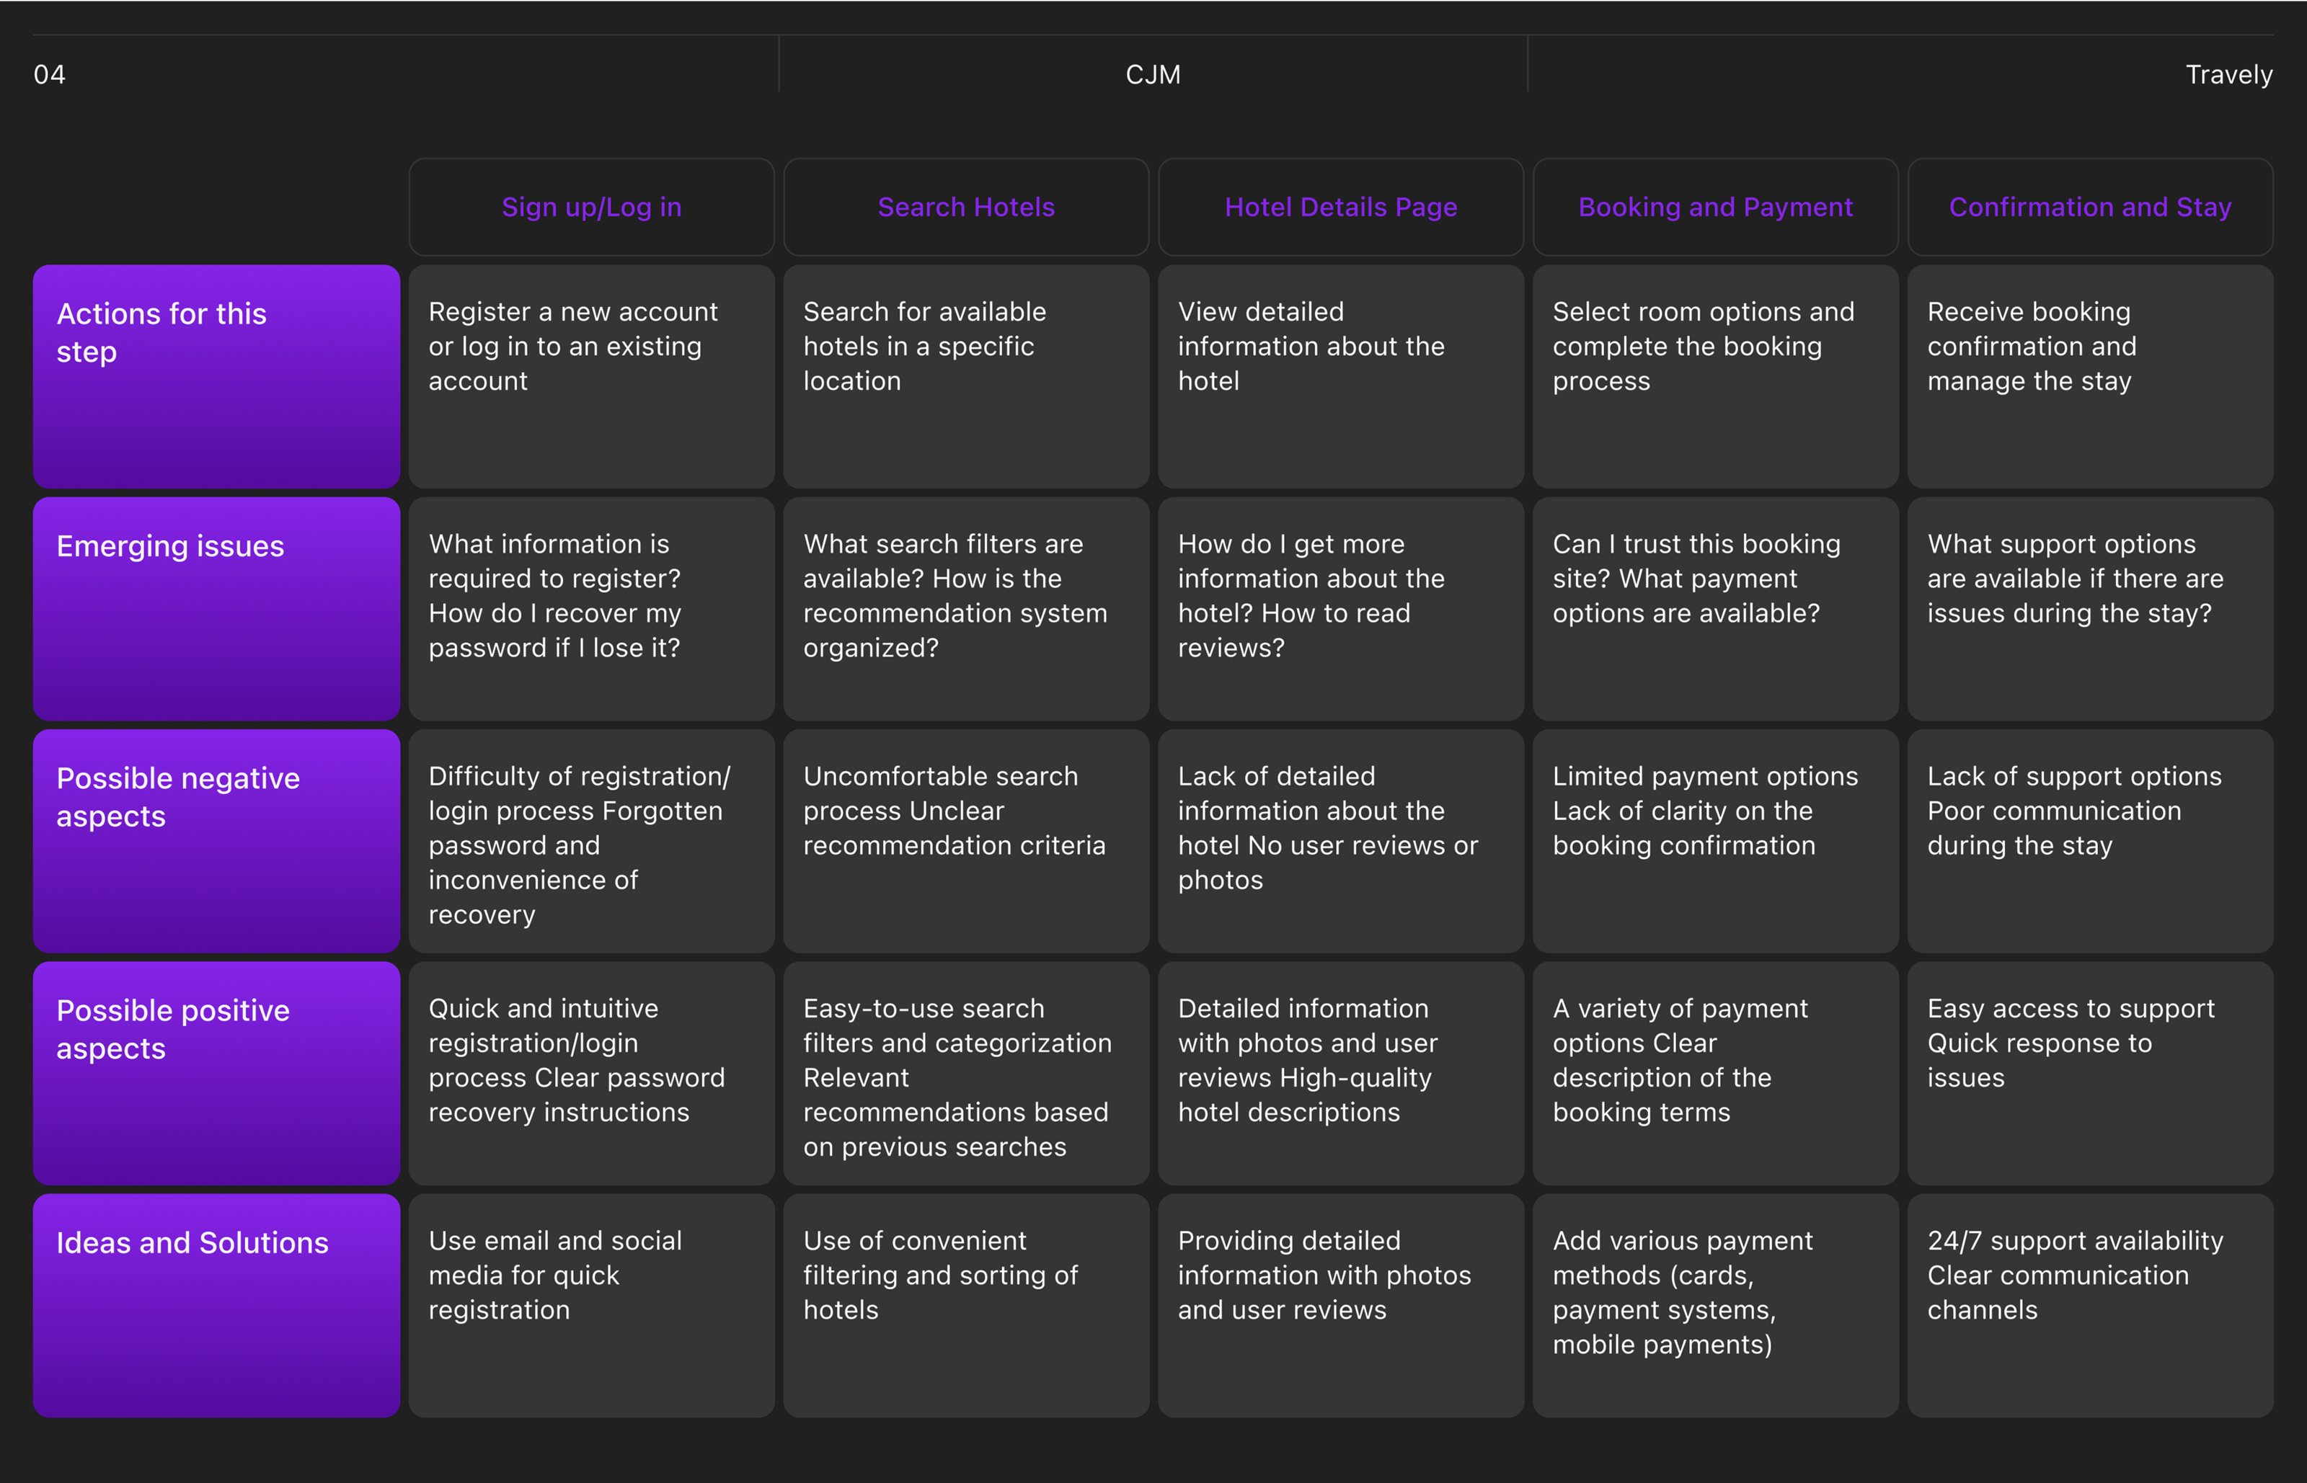2307x1483 pixels.
Task: Select the Emerging issues row label
Action: [x=216, y=607]
